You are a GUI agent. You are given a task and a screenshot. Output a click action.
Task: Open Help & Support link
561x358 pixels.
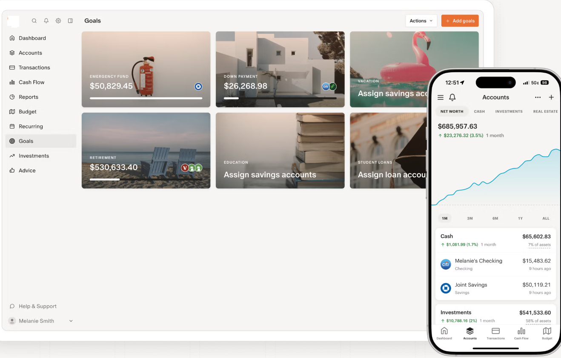click(37, 306)
